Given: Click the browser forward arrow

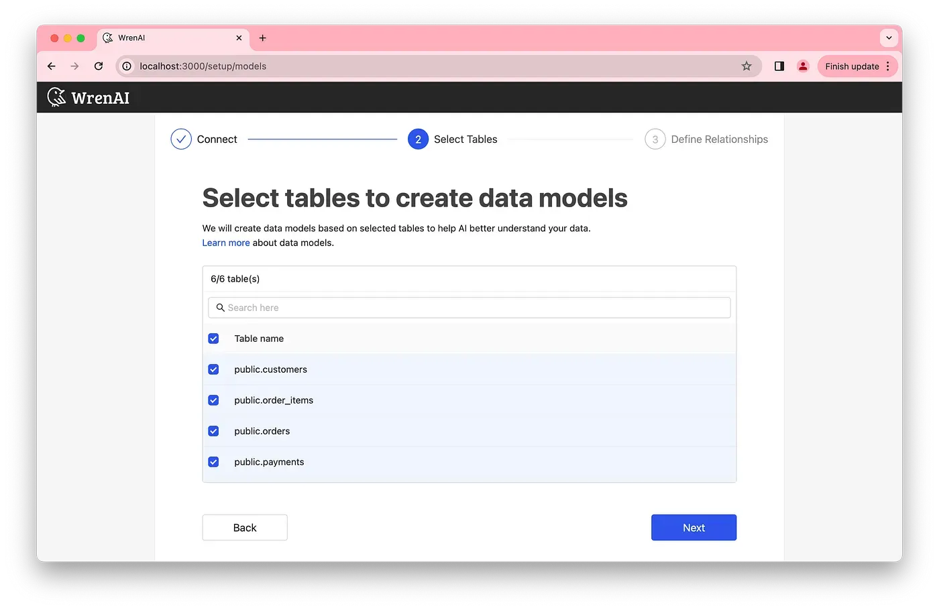Looking at the screenshot, I should point(74,66).
